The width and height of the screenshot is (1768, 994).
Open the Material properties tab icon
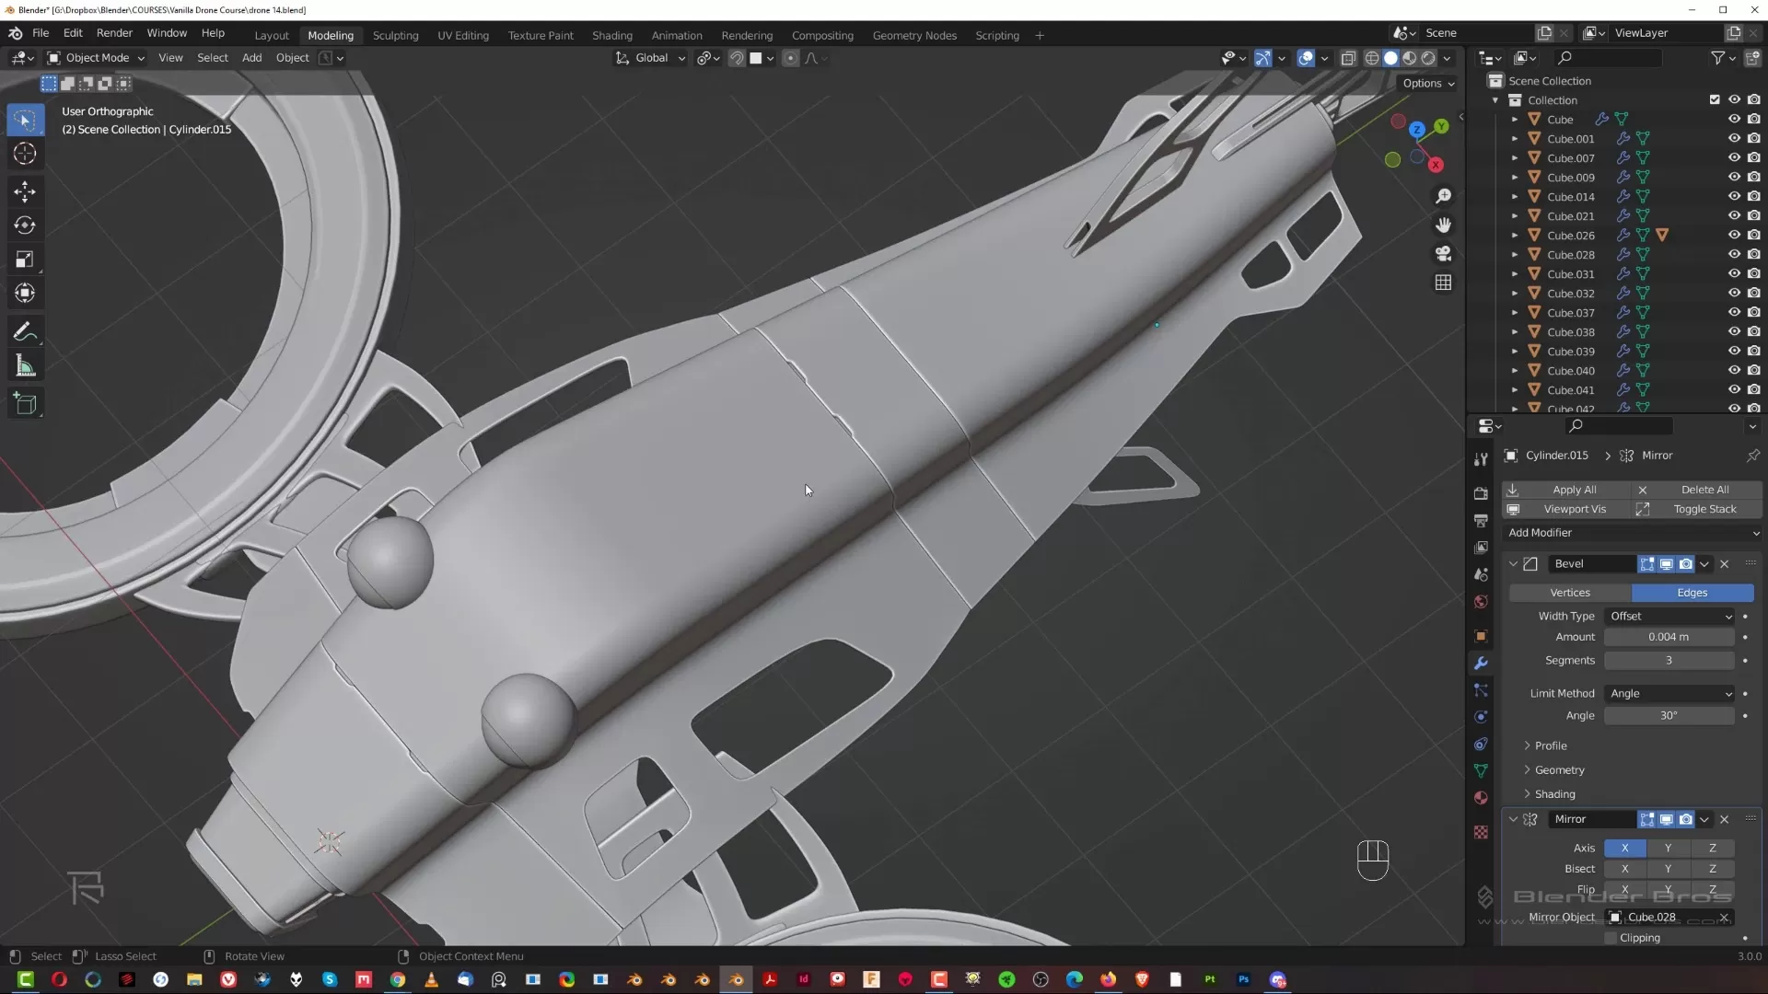1481,798
